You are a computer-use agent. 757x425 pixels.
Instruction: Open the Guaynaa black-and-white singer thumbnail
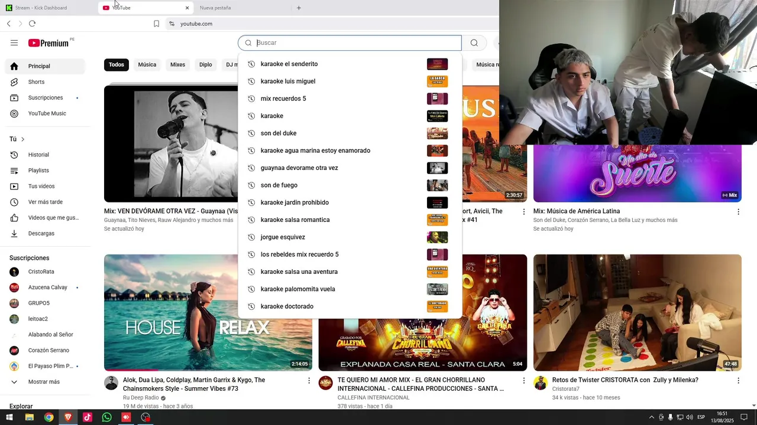coord(171,143)
